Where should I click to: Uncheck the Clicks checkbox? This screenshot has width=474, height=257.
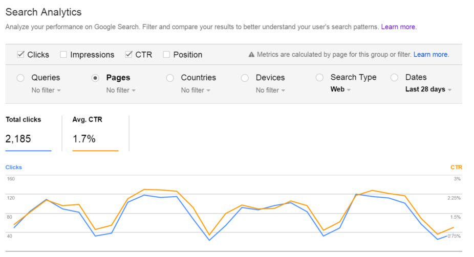21,54
